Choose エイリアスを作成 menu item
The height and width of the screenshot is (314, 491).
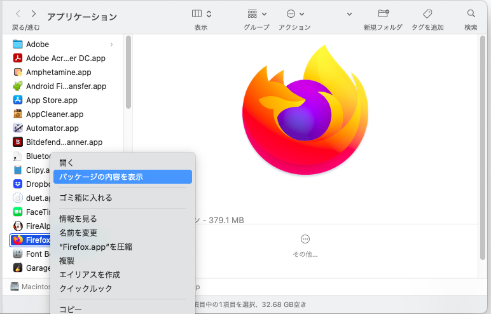coord(123,275)
